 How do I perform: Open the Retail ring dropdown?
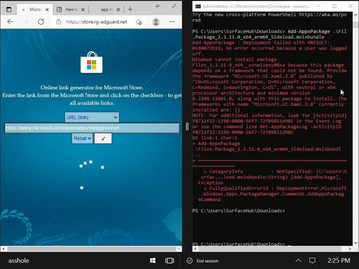82,138
